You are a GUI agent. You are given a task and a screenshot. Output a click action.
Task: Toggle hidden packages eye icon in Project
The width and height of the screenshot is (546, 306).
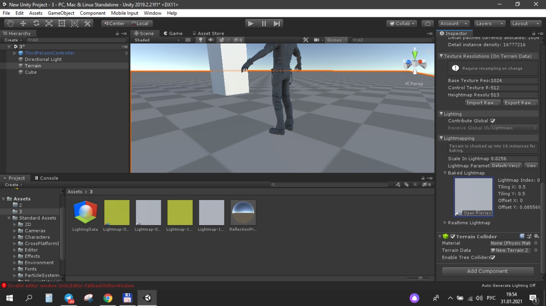(x=426, y=185)
